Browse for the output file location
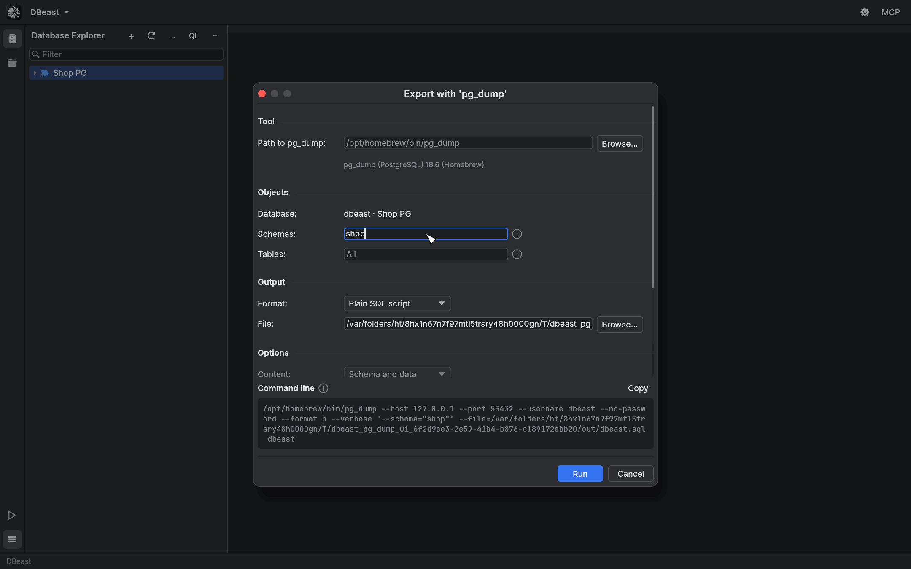This screenshot has height=569, width=911. point(620,325)
